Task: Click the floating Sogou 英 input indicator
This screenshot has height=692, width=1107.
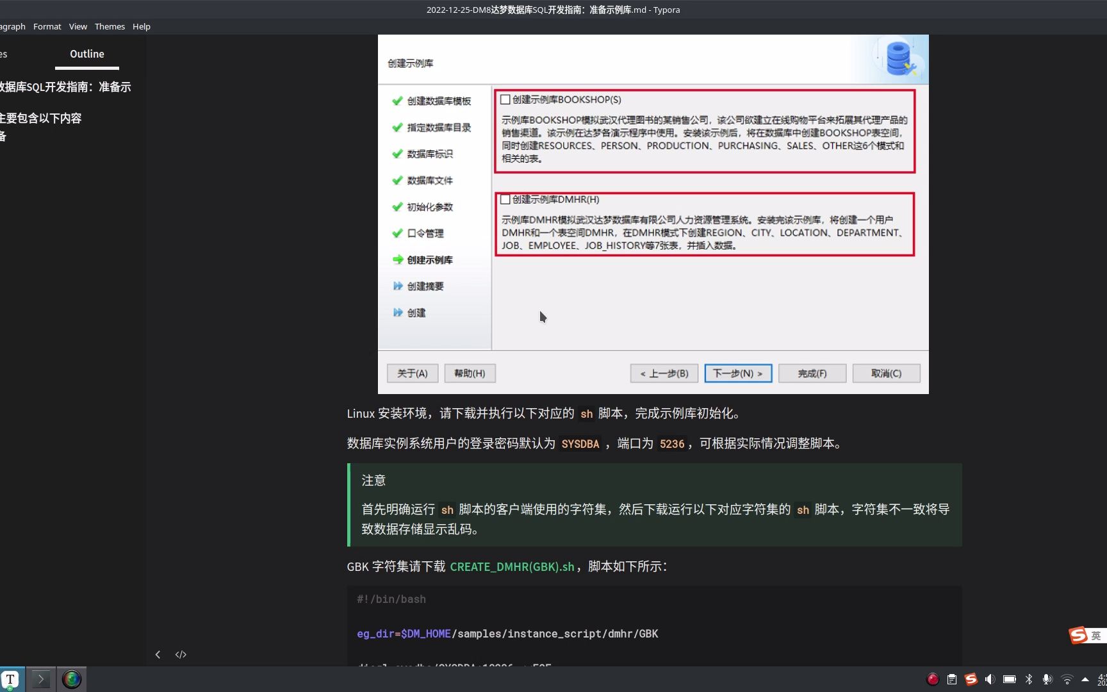Action: [1087, 635]
